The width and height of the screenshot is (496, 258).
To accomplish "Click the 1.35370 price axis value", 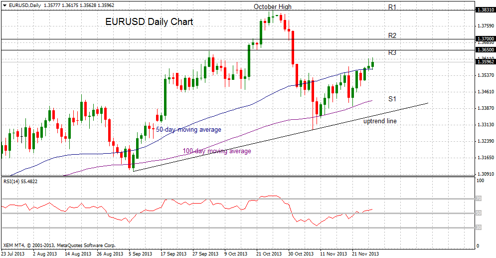I will tap(486, 75).
